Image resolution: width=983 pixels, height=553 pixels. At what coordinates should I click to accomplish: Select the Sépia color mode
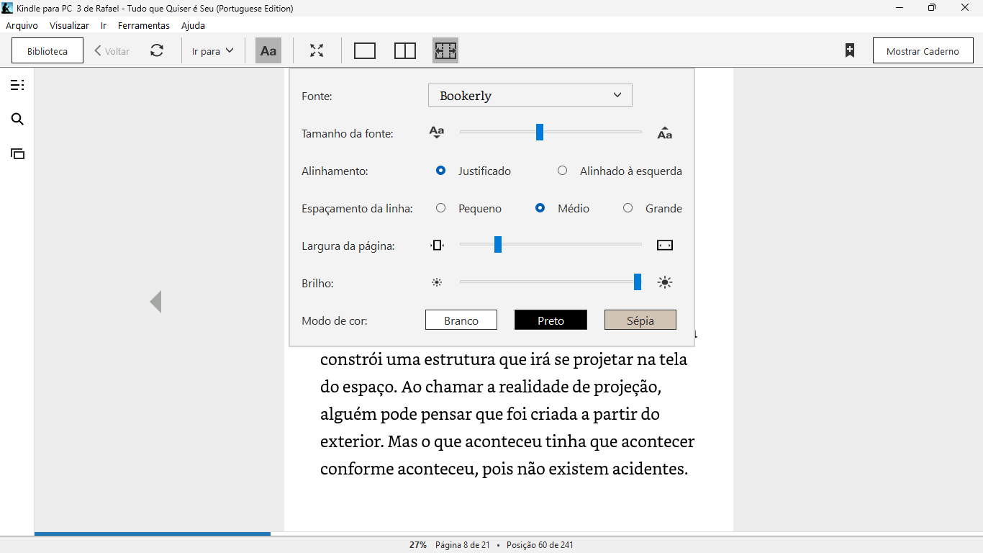tap(640, 320)
